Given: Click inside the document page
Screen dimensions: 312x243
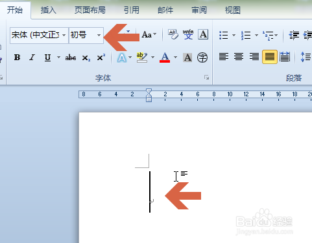Looking at the screenshot, I should (195, 178).
